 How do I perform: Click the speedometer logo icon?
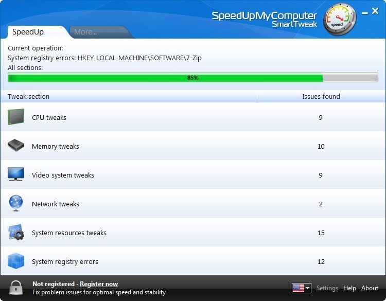point(340,19)
